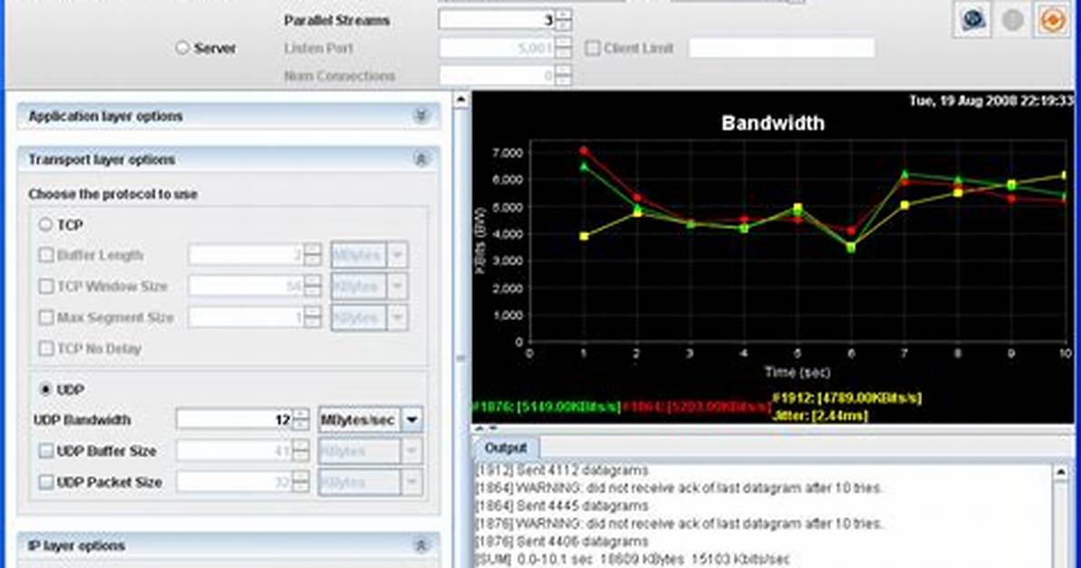The height and width of the screenshot is (568, 1081).
Task: Click the chart timestamp Tue, 19 Aug 2008
Action: [992, 100]
